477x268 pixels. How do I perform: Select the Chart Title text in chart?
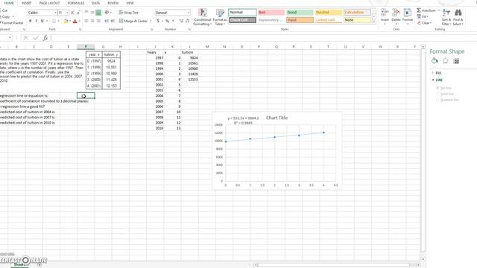(277, 118)
